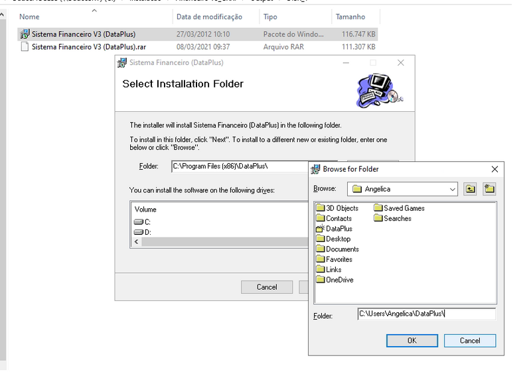Click the Arquivo RAR type cell
531x372 pixels.
[283, 47]
